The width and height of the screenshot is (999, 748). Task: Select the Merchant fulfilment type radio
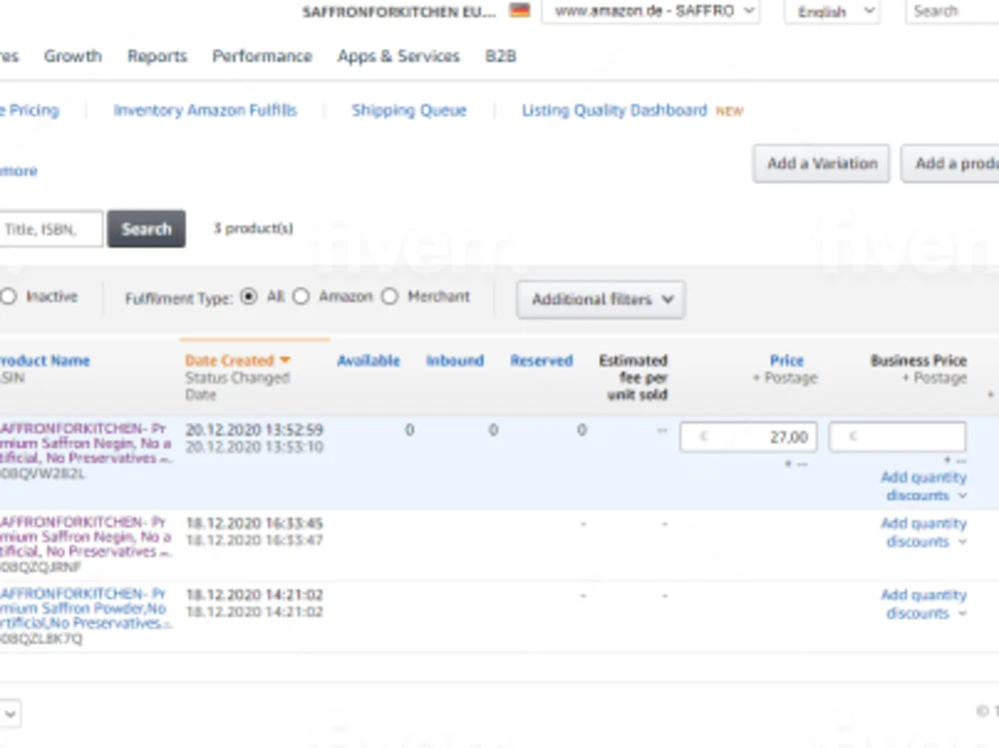(x=390, y=297)
